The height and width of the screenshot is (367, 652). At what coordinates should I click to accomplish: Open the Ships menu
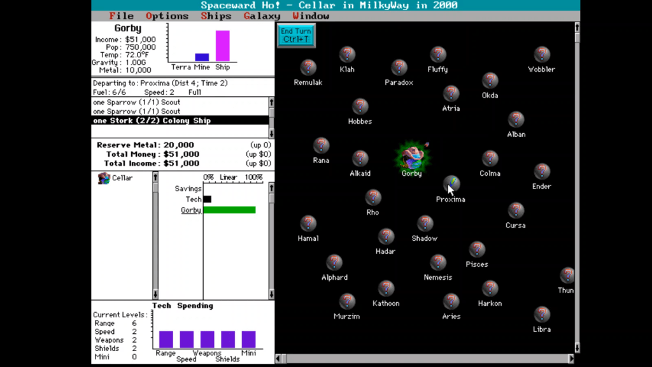tap(216, 16)
